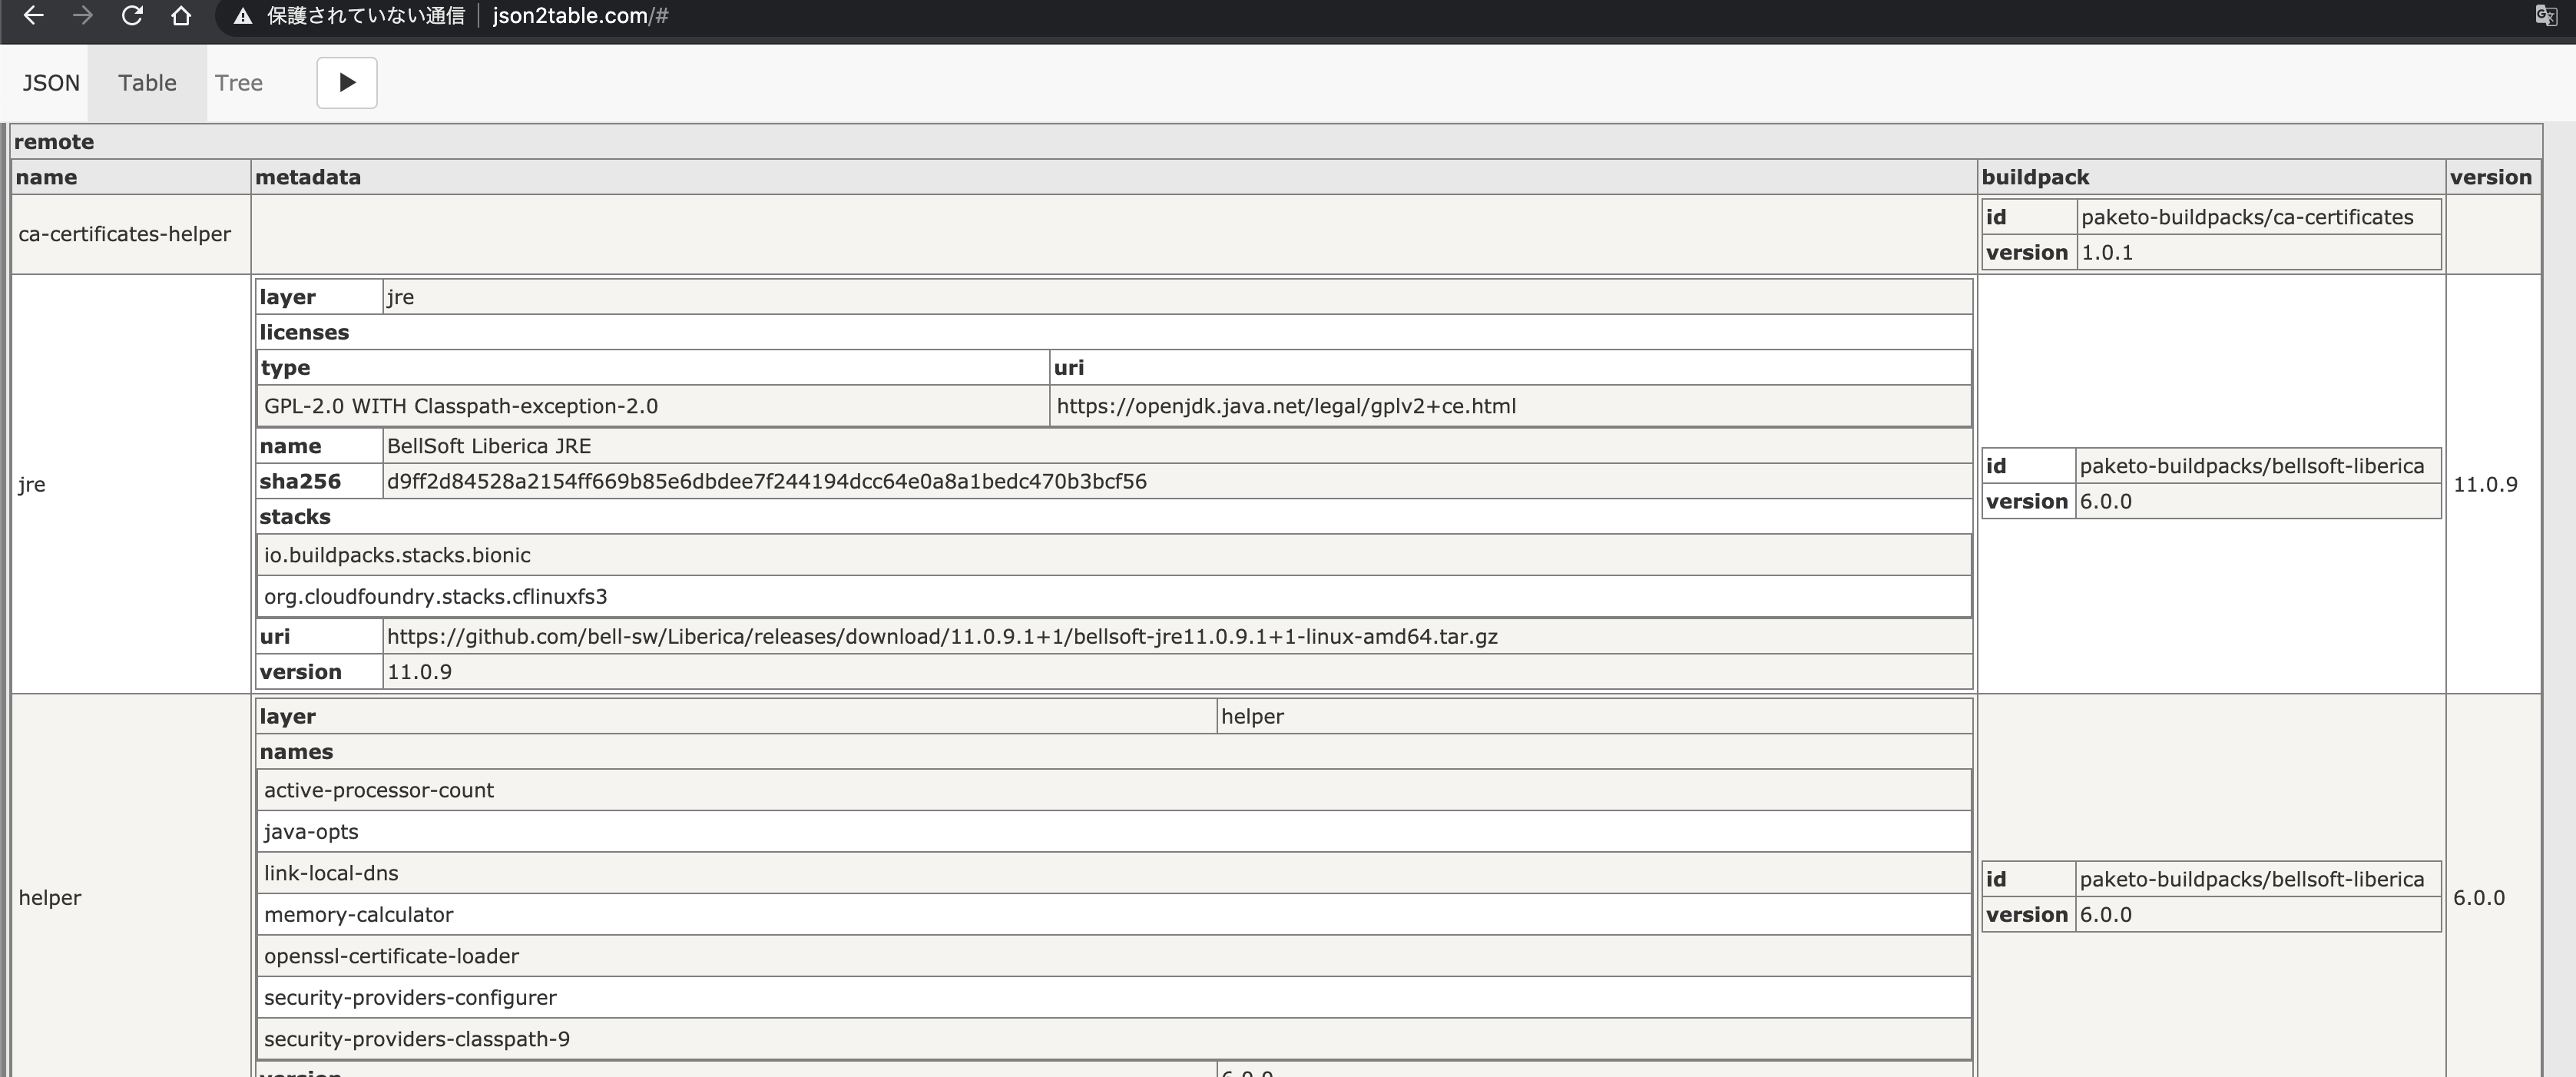This screenshot has width=2576, height=1077.
Task: Click the json2table.com address bar URL
Action: point(581,16)
